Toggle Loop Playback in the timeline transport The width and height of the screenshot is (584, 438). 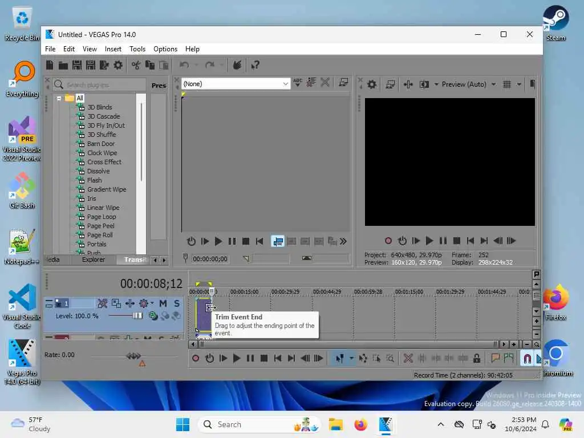(x=209, y=358)
